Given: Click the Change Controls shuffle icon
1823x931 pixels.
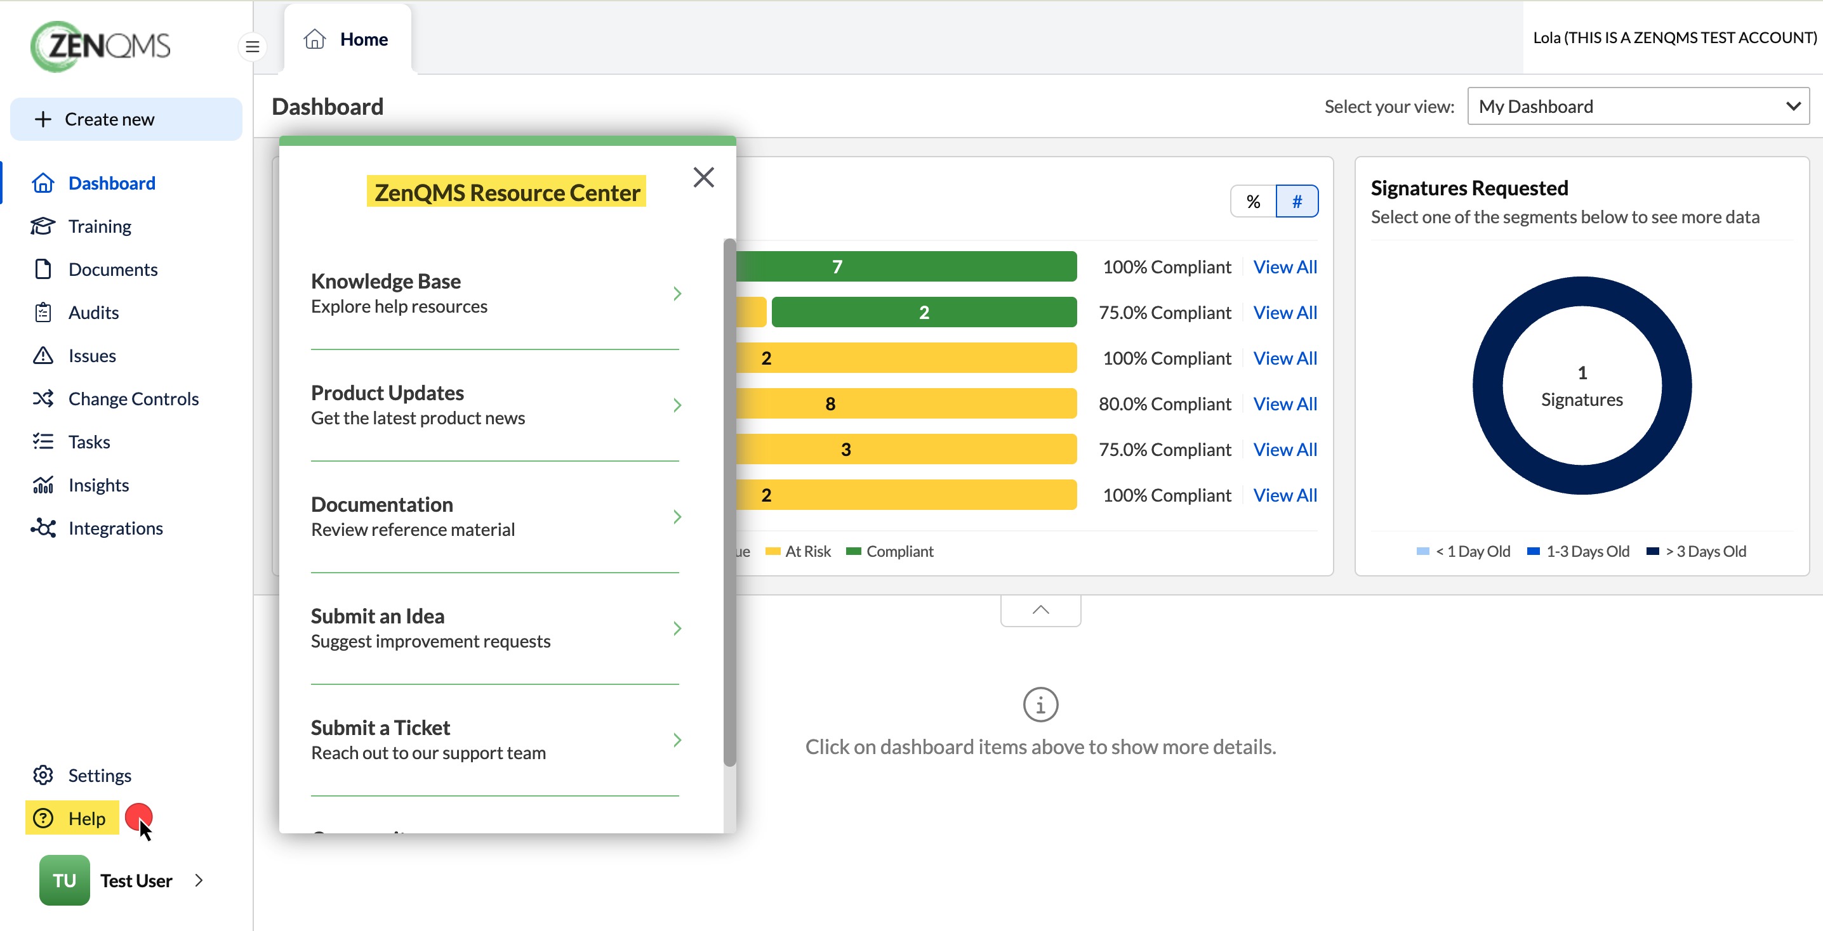Looking at the screenshot, I should click(x=43, y=399).
